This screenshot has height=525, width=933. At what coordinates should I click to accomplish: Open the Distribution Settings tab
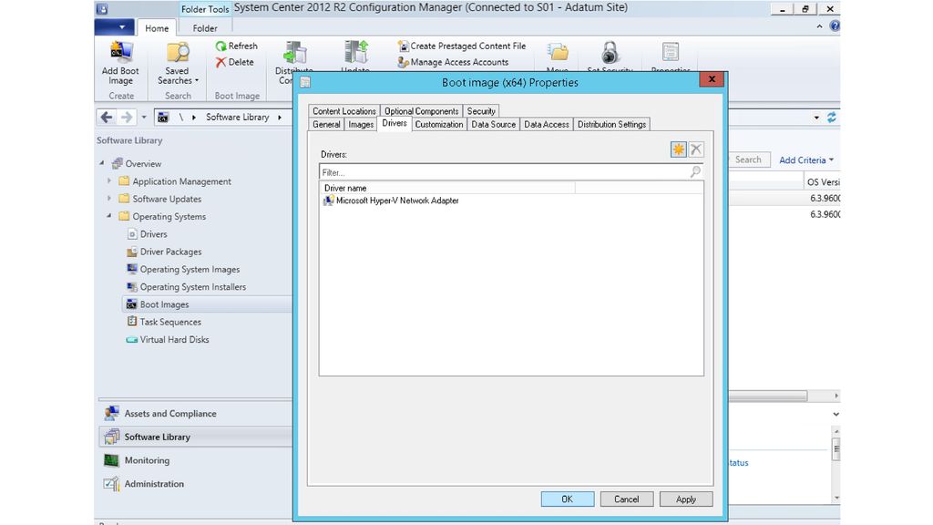[x=611, y=124]
